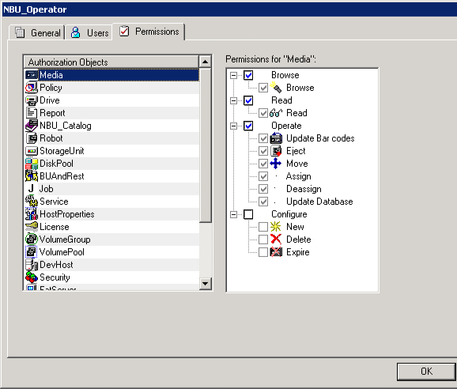Image resolution: width=457 pixels, height=389 pixels.
Task: Uncheck the Read group checkbox
Action: click(x=248, y=100)
